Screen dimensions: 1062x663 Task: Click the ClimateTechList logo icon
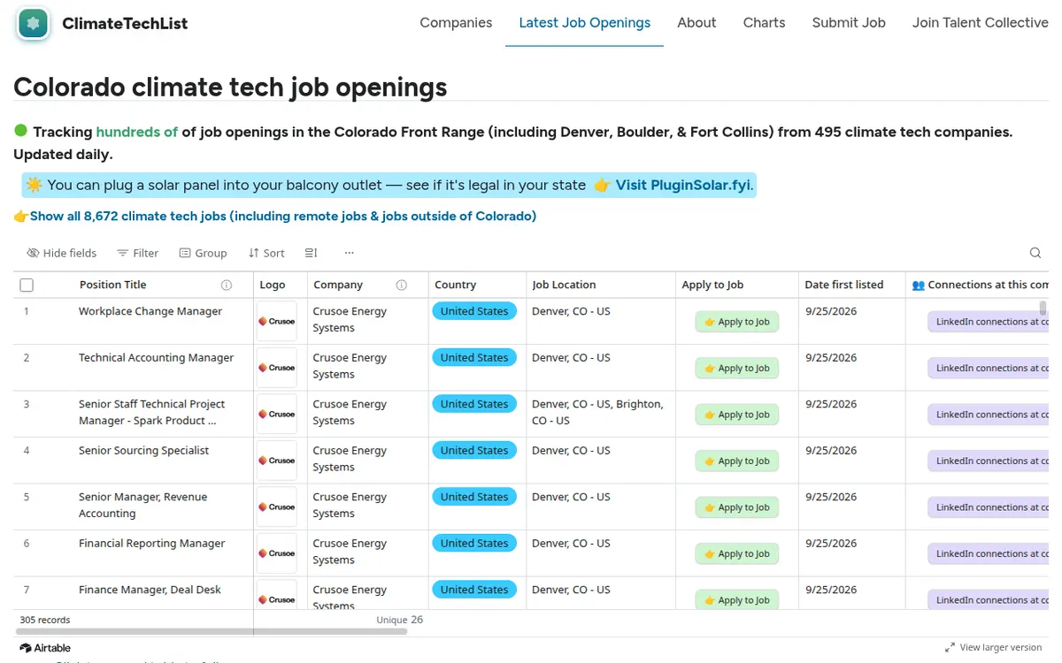coord(34,24)
